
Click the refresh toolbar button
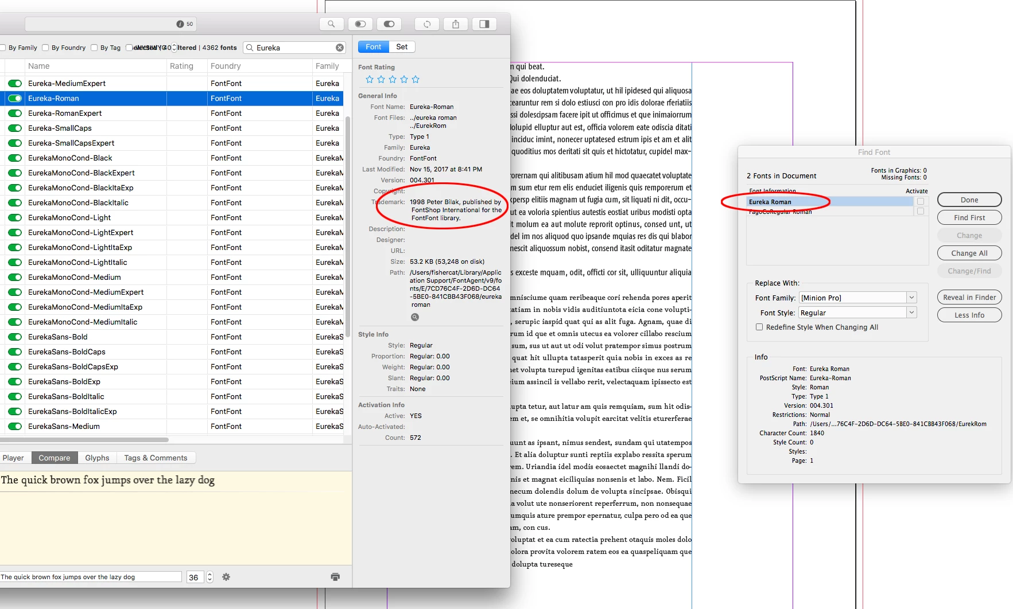point(427,24)
